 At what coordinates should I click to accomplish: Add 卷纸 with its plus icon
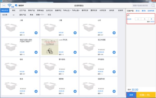coord(36,72)
